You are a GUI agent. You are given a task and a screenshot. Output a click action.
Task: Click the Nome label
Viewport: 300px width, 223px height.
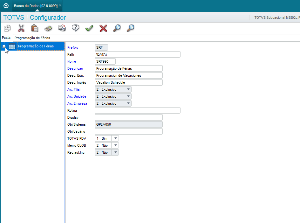(x=72, y=61)
